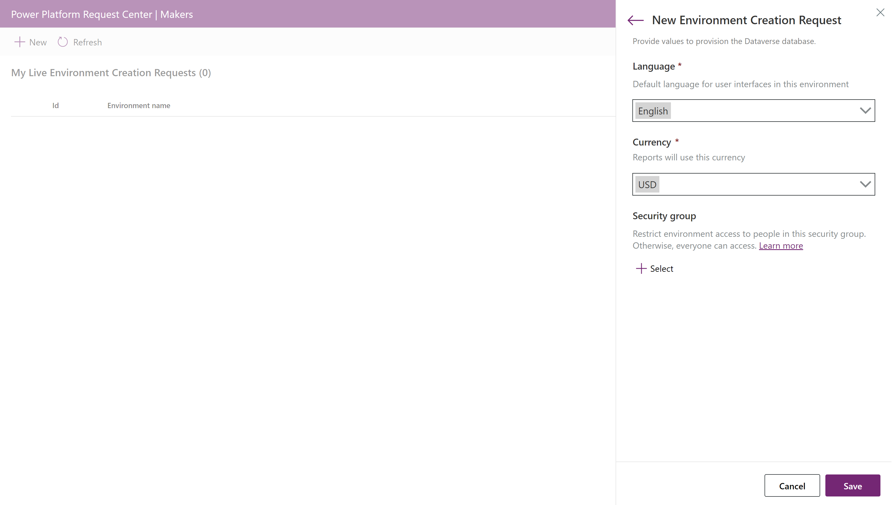This screenshot has width=892, height=505.
Task: Click the Cancel button
Action: [792, 485]
